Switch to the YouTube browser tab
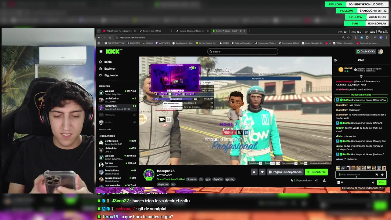 (x=119, y=31)
